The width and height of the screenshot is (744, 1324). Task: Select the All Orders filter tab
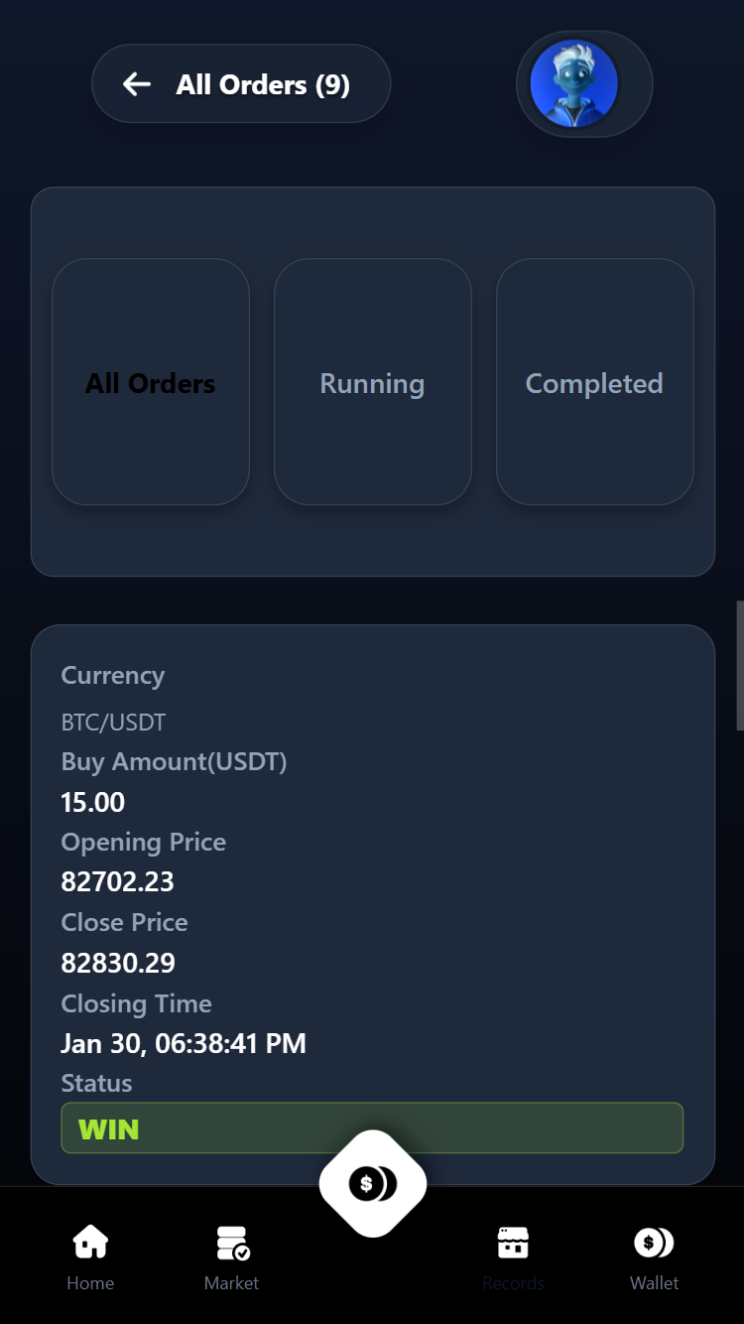(151, 383)
